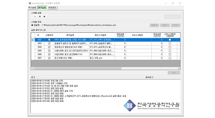The image size is (215, 118).
Task: Open the 환경설정 tab
Action: pyautogui.click(x=52, y=8)
